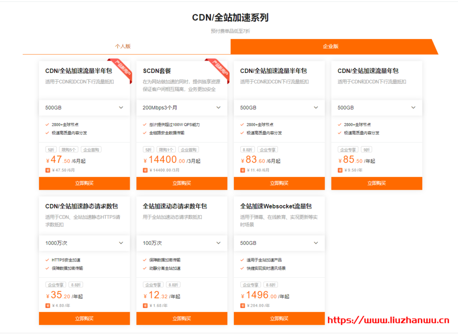
Task: Open the 200Mbps3个月 dropdown on SCDN套餐
Action: coord(182,107)
